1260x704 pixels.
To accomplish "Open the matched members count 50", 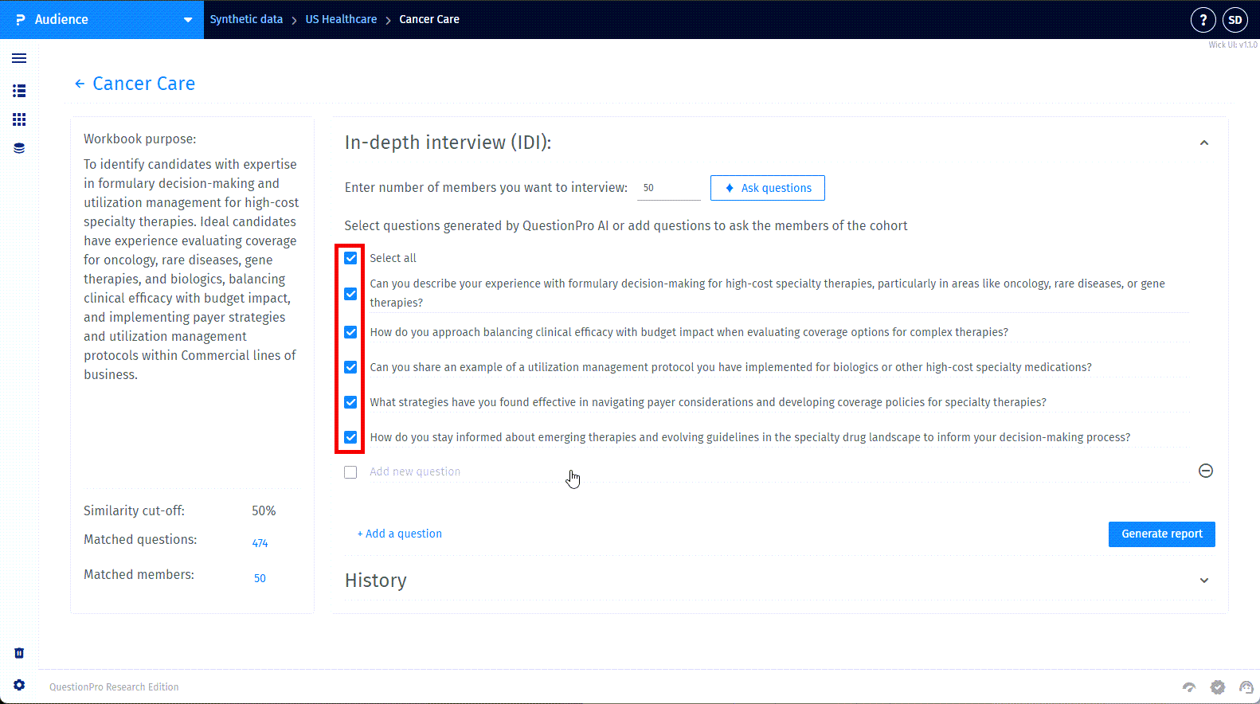I will click(260, 578).
